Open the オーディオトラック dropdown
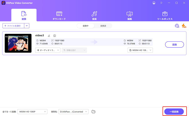The image size is (189, 116). (48, 50)
